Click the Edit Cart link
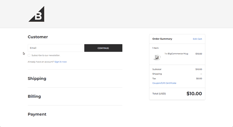 click(197, 39)
